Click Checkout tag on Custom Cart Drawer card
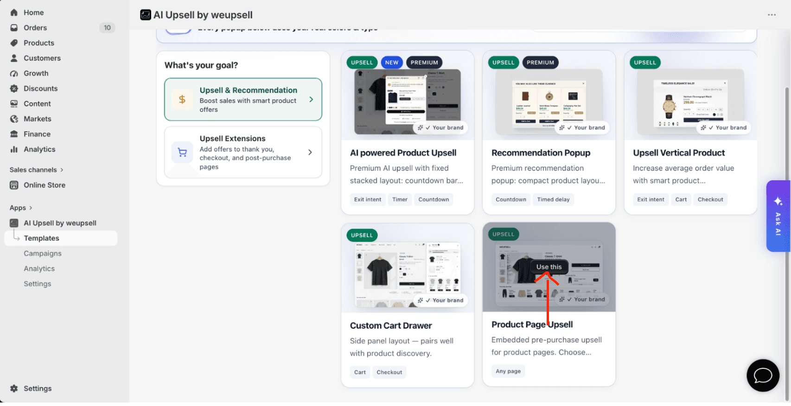The image size is (791, 406). 389,373
